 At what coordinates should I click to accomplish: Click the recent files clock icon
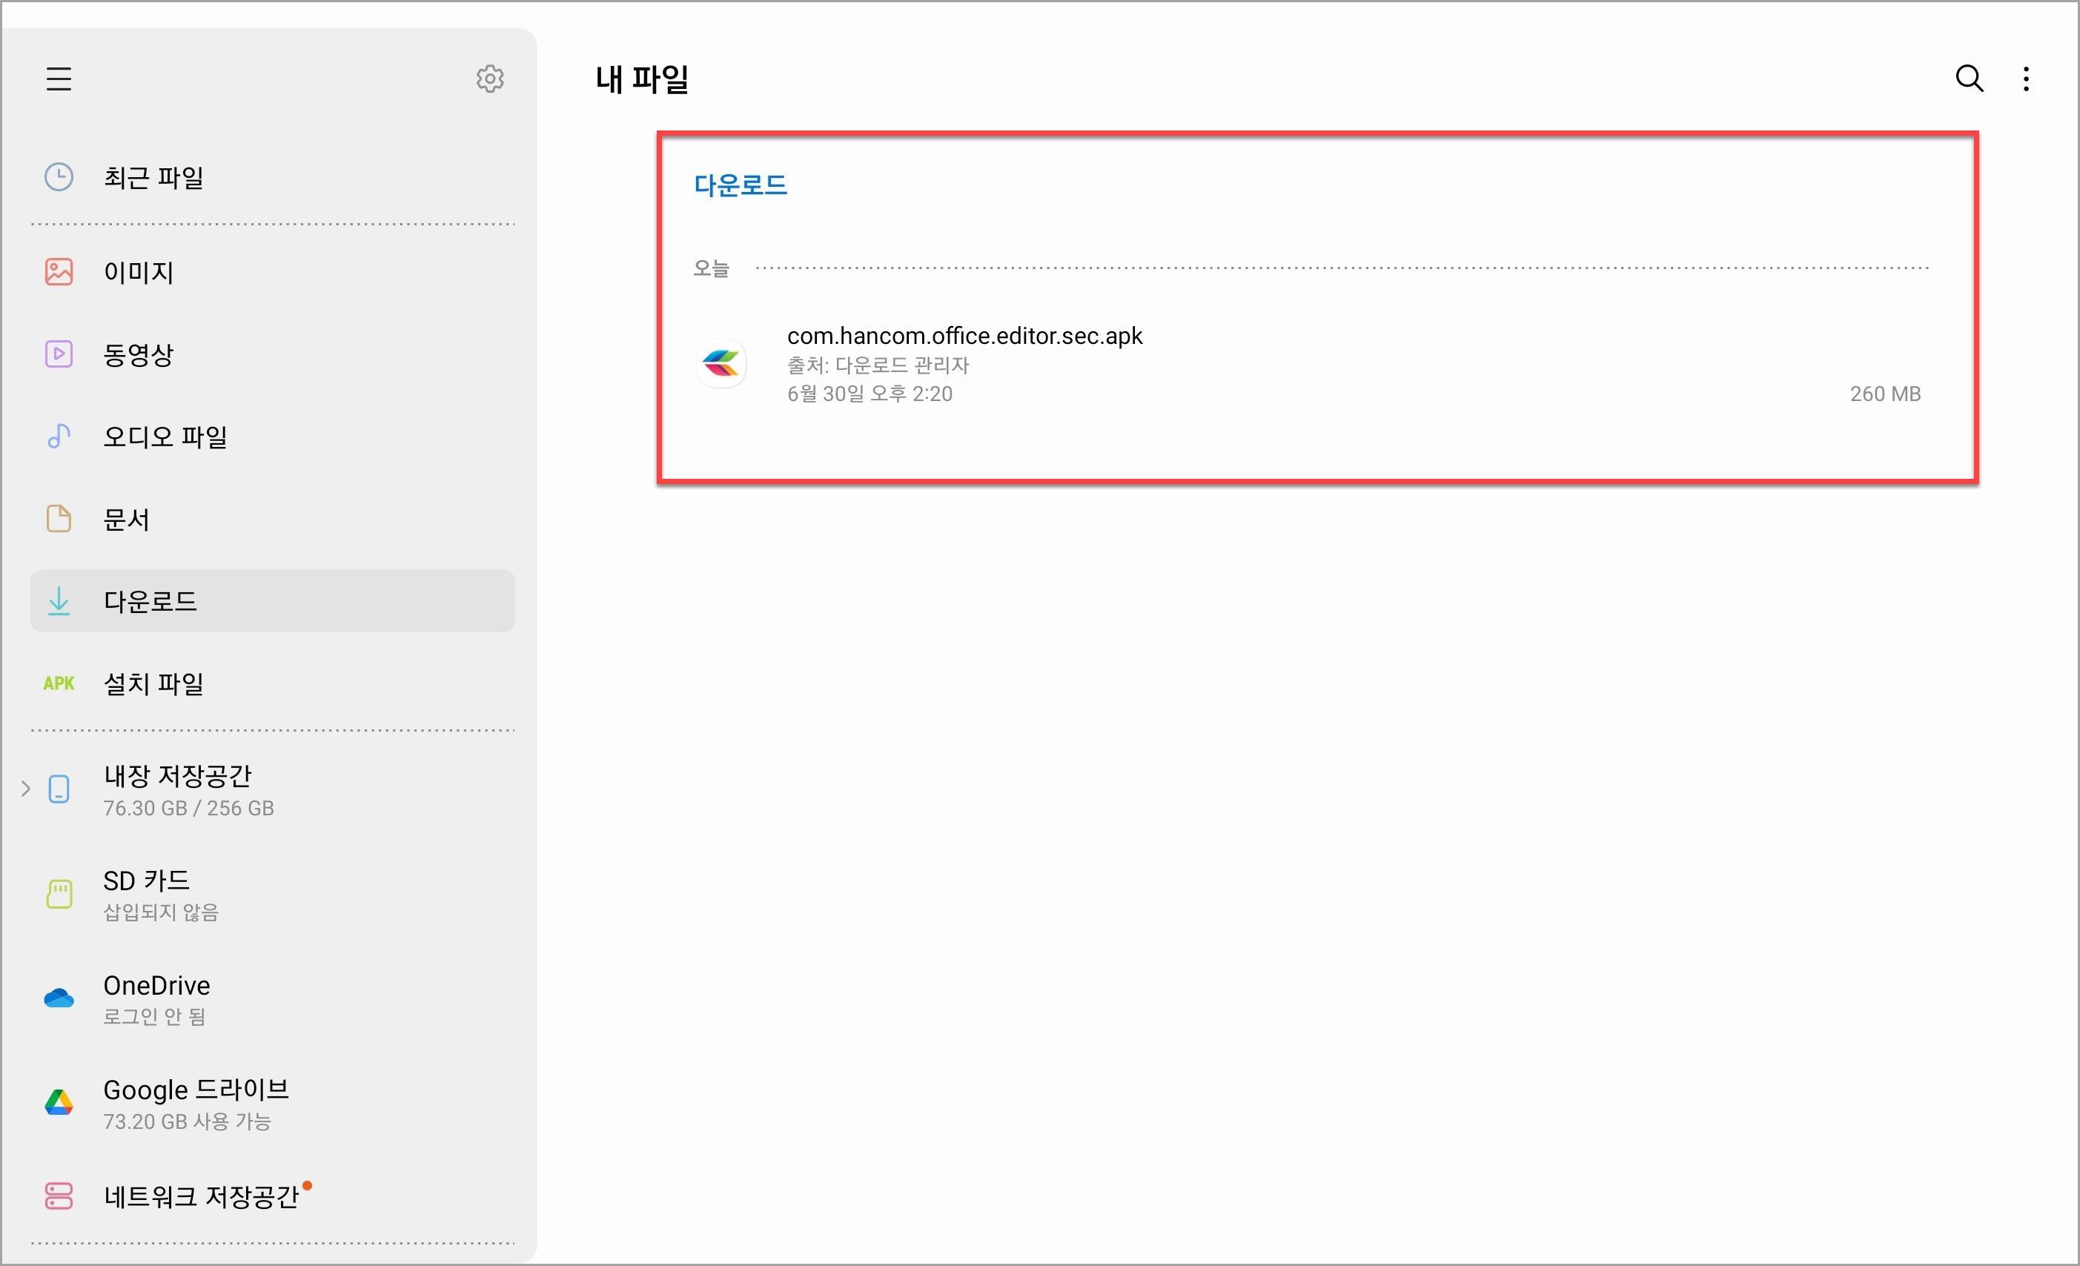[x=59, y=177]
